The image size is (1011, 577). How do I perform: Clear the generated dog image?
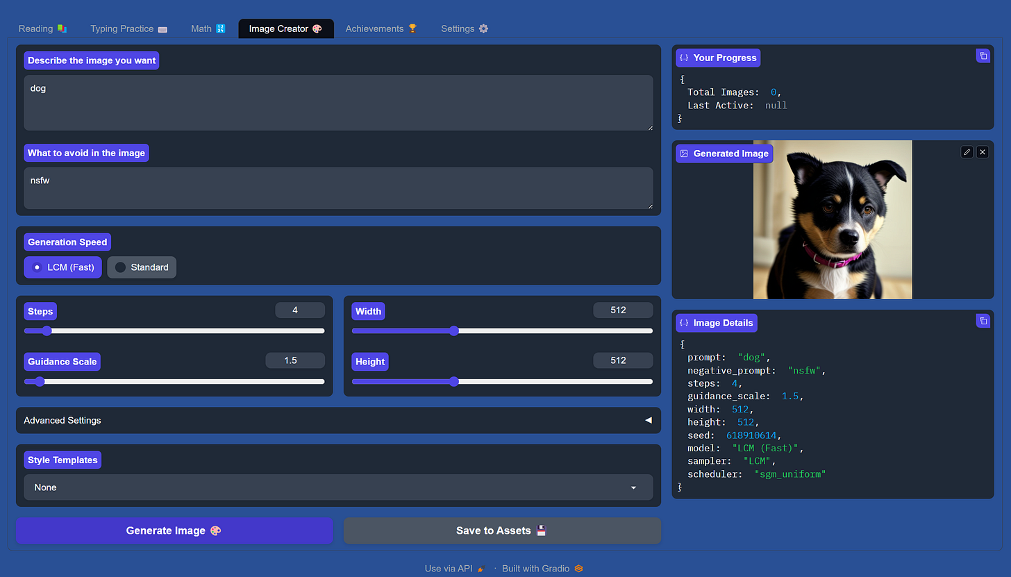click(982, 152)
